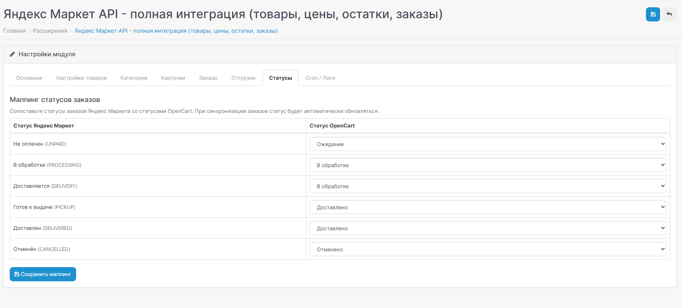Open the status dropdown for Доставляется (DELIVERY)
The image size is (682, 308).
(x=488, y=186)
